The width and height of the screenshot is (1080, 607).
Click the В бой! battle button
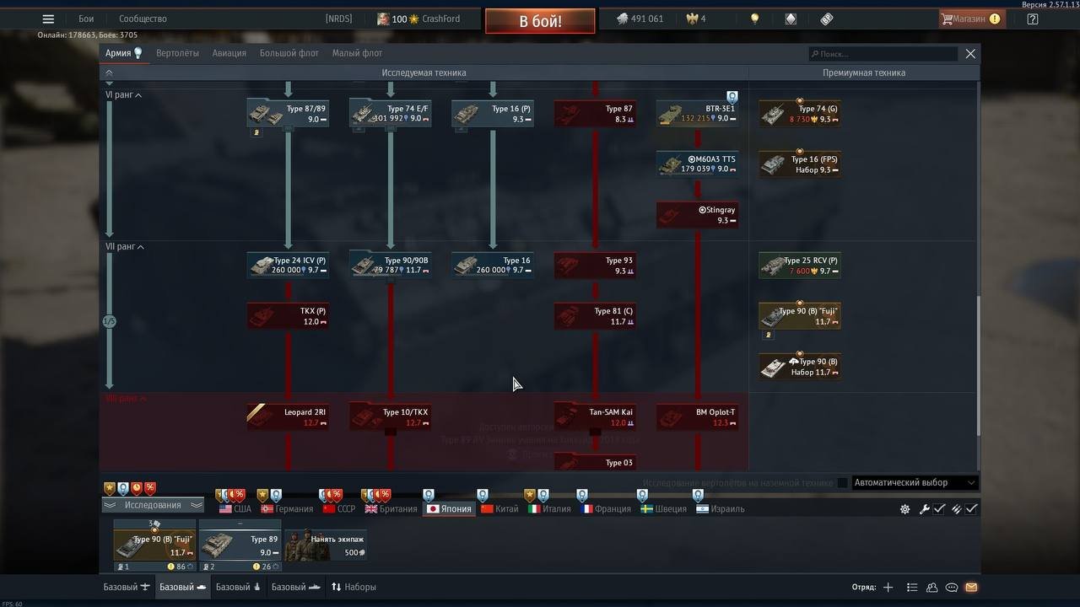(540, 21)
